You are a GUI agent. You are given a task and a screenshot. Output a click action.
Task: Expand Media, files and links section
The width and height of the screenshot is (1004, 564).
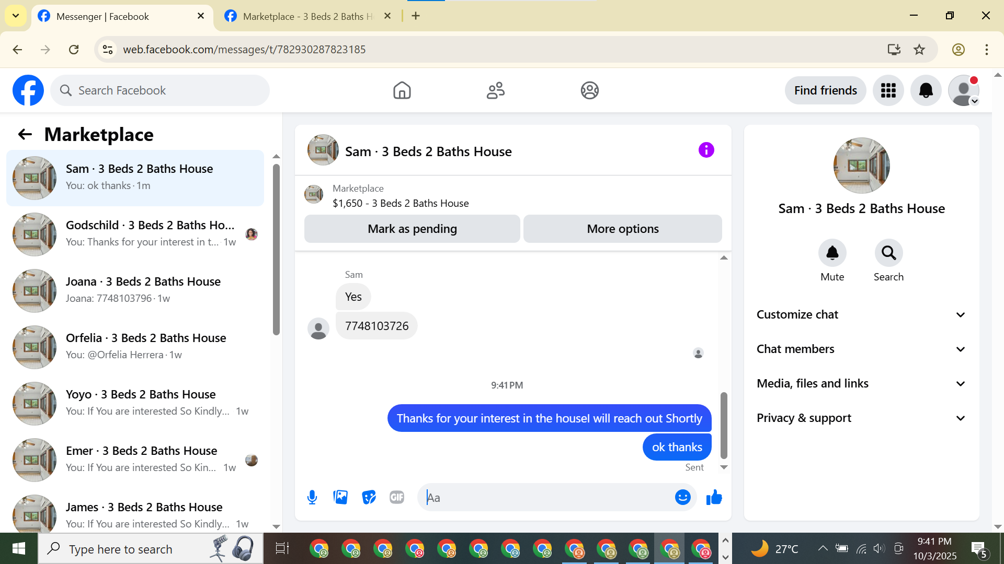861,384
